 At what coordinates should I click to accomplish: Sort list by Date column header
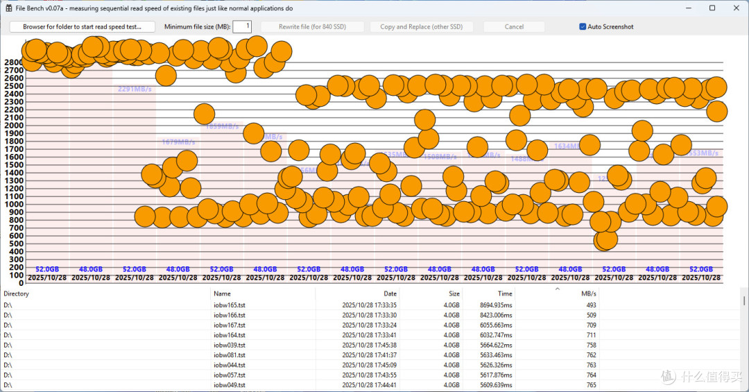click(x=390, y=293)
